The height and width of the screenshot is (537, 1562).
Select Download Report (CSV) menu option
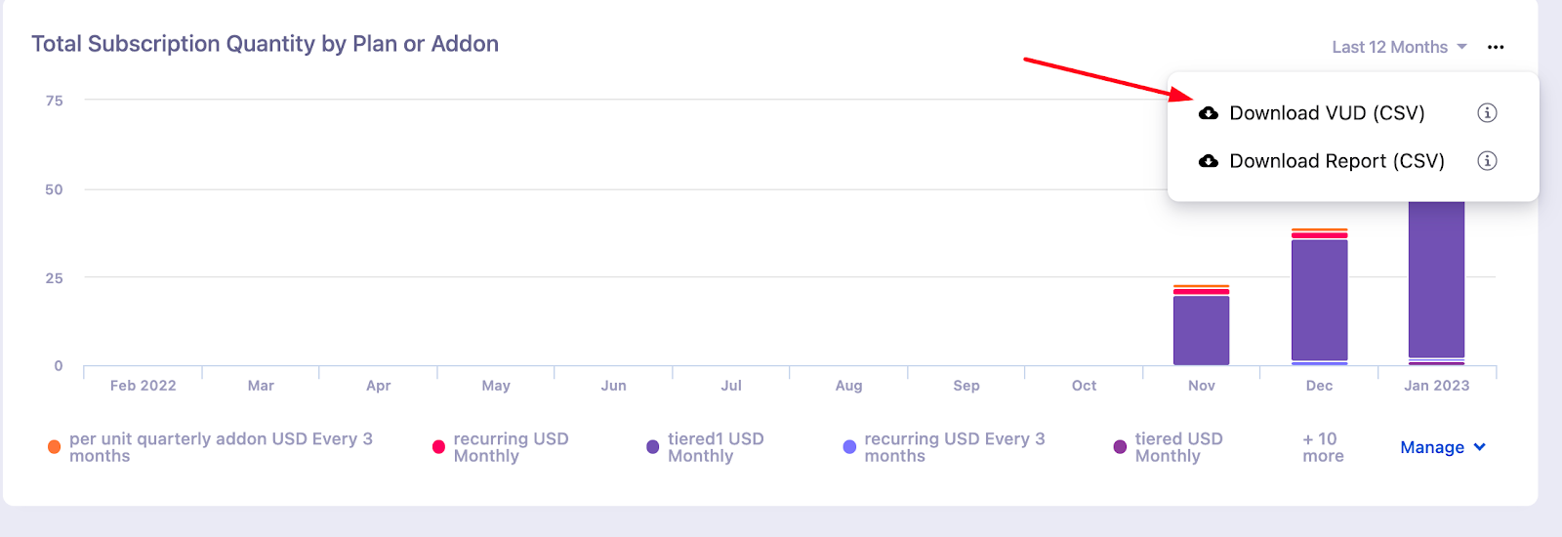pyautogui.click(x=1336, y=161)
